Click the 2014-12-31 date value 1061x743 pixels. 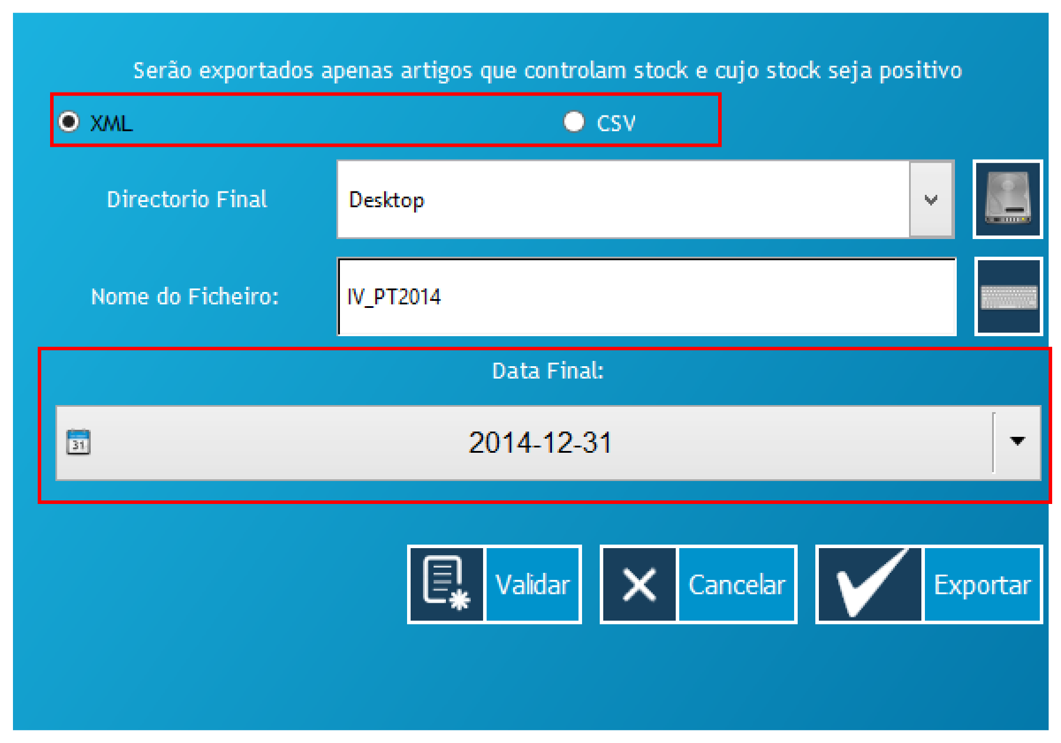[540, 442]
